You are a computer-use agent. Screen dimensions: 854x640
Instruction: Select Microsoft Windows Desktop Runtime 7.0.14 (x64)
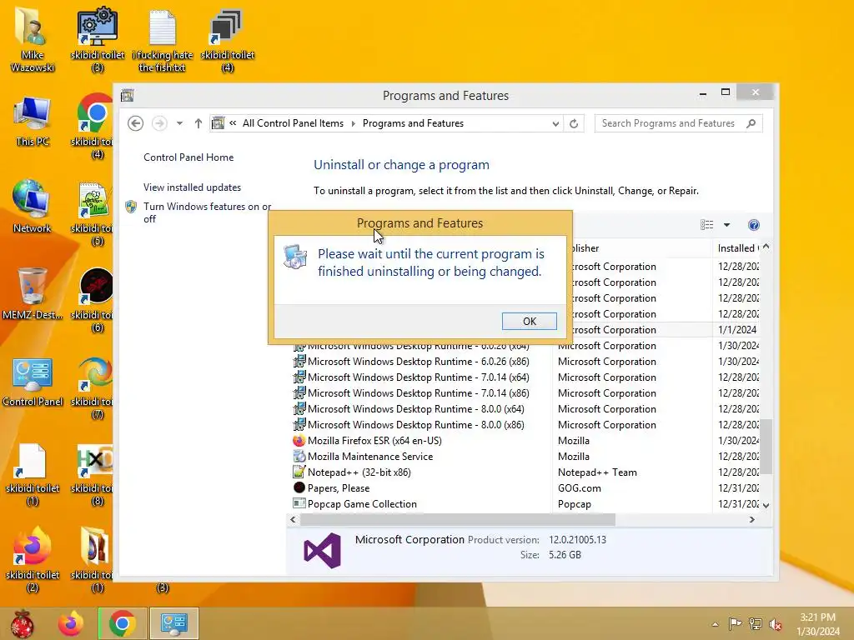(419, 377)
